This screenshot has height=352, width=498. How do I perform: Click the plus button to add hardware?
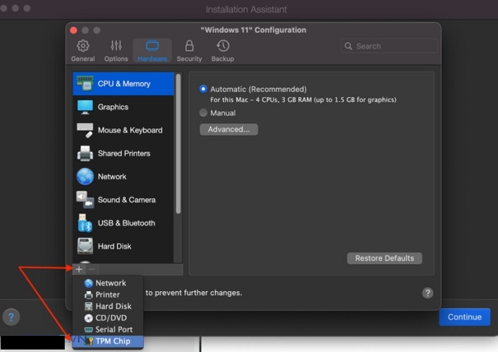tap(79, 269)
